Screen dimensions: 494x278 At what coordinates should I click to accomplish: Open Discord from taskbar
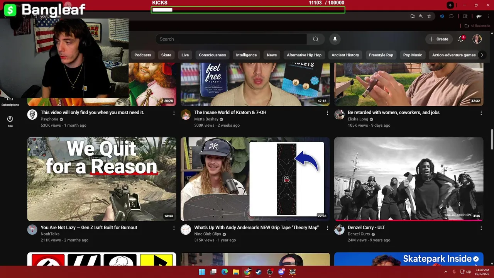[281, 272]
